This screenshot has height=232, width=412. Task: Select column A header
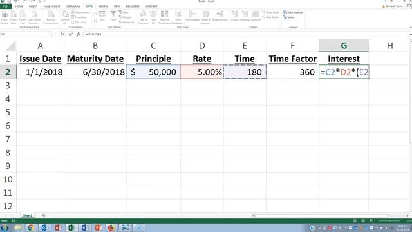click(40, 46)
